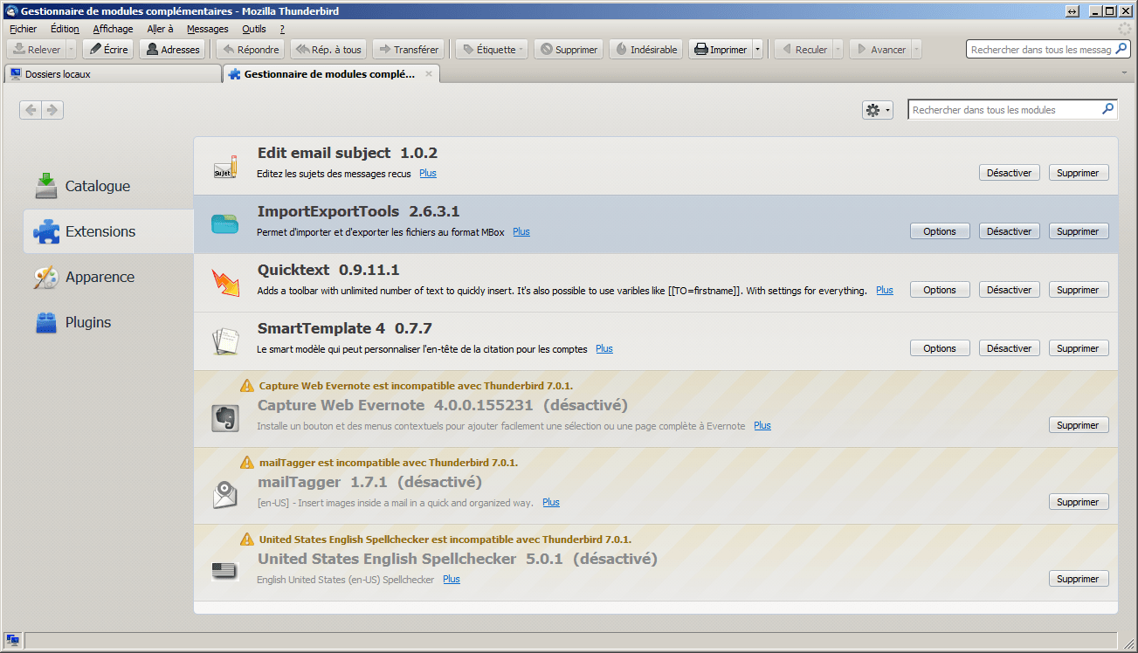Click the Relever get-mail button
The image size is (1138, 653).
click(37, 50)
